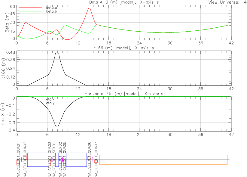Click the first red beta.a peak near s=2
247x177 pixels.
point(26,23)
